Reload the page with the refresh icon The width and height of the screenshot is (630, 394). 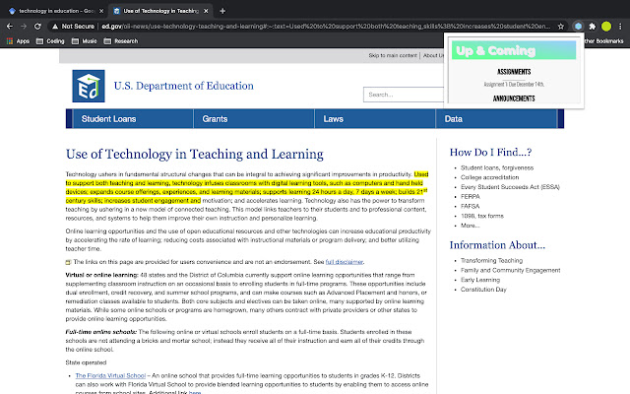[x=37, y=27]
